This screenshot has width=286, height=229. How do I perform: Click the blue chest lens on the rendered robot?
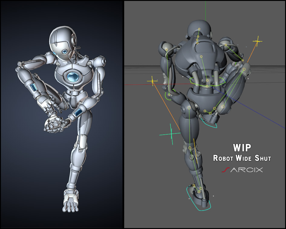[73, 77]
